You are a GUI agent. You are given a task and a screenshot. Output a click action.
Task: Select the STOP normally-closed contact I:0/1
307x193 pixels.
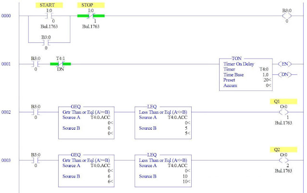[91, 16]
